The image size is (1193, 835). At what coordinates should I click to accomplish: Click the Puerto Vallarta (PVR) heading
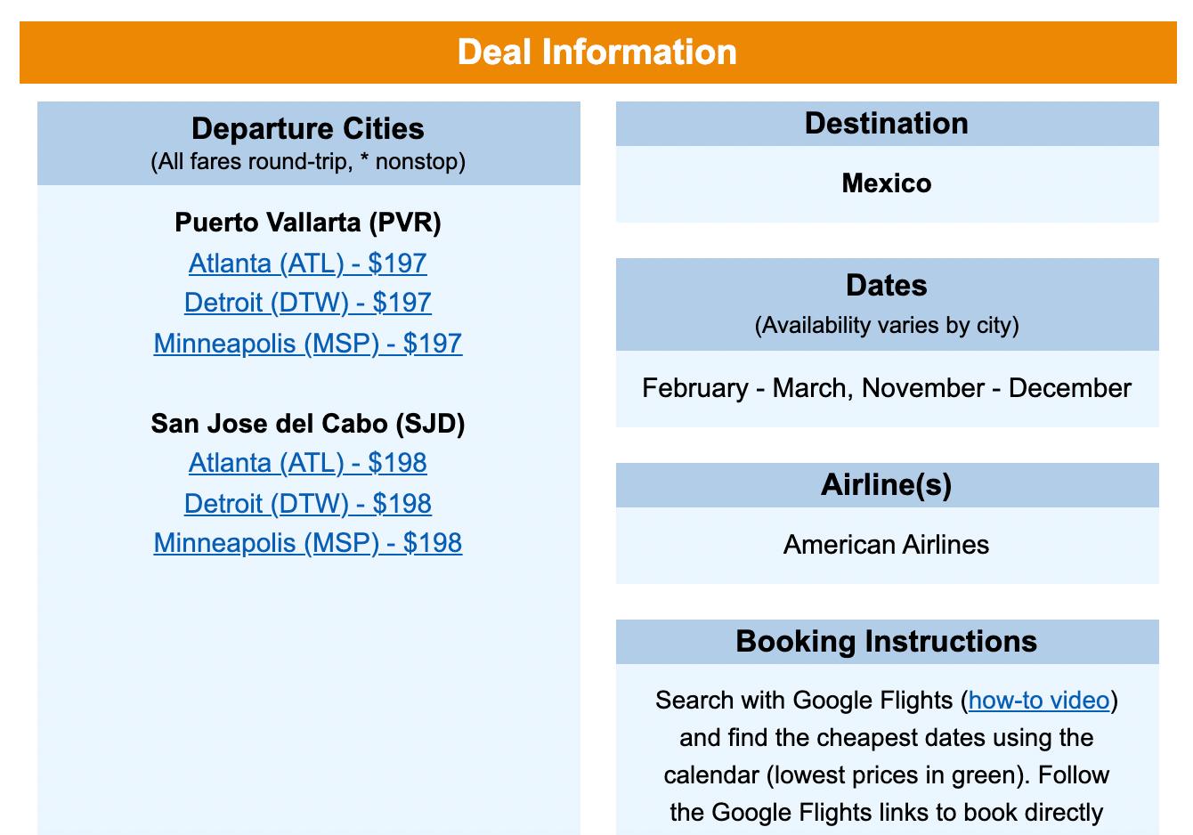[308, 223]
